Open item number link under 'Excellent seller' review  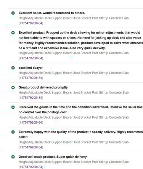tap(31, 23)
